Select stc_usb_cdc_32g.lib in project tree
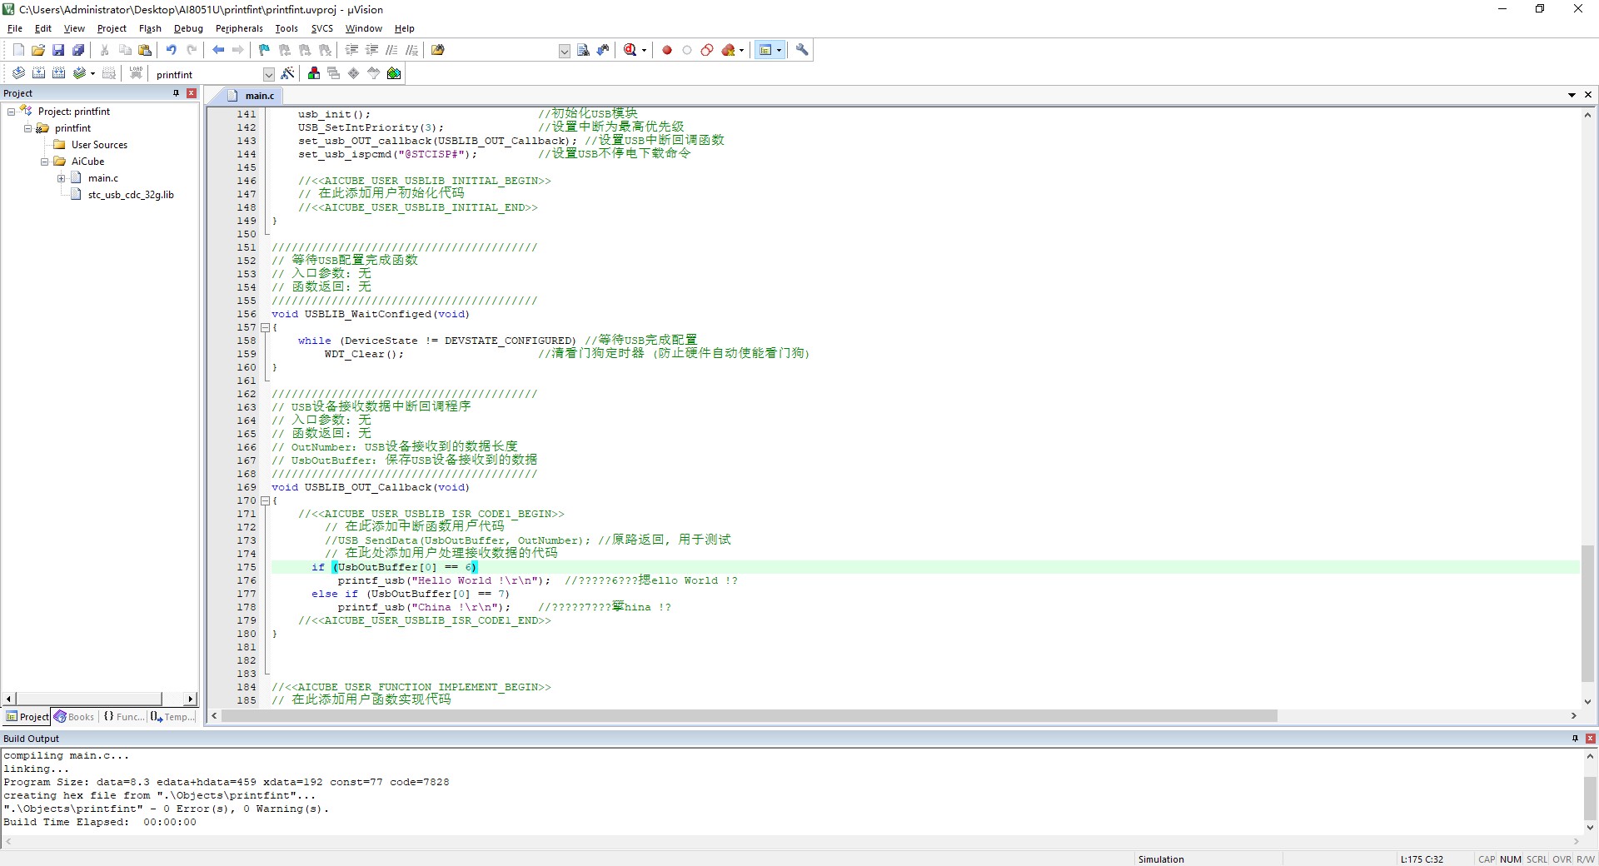Screen dimensions: 1599x866 point(130,195)
